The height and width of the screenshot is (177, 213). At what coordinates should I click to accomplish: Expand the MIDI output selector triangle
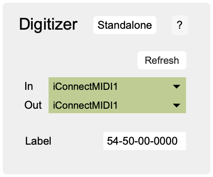177,105
